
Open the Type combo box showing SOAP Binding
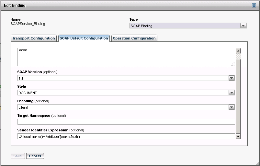tap(185, 26)
